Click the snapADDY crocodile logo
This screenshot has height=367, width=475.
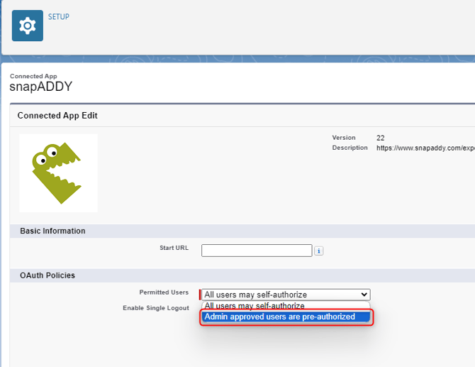58,173
